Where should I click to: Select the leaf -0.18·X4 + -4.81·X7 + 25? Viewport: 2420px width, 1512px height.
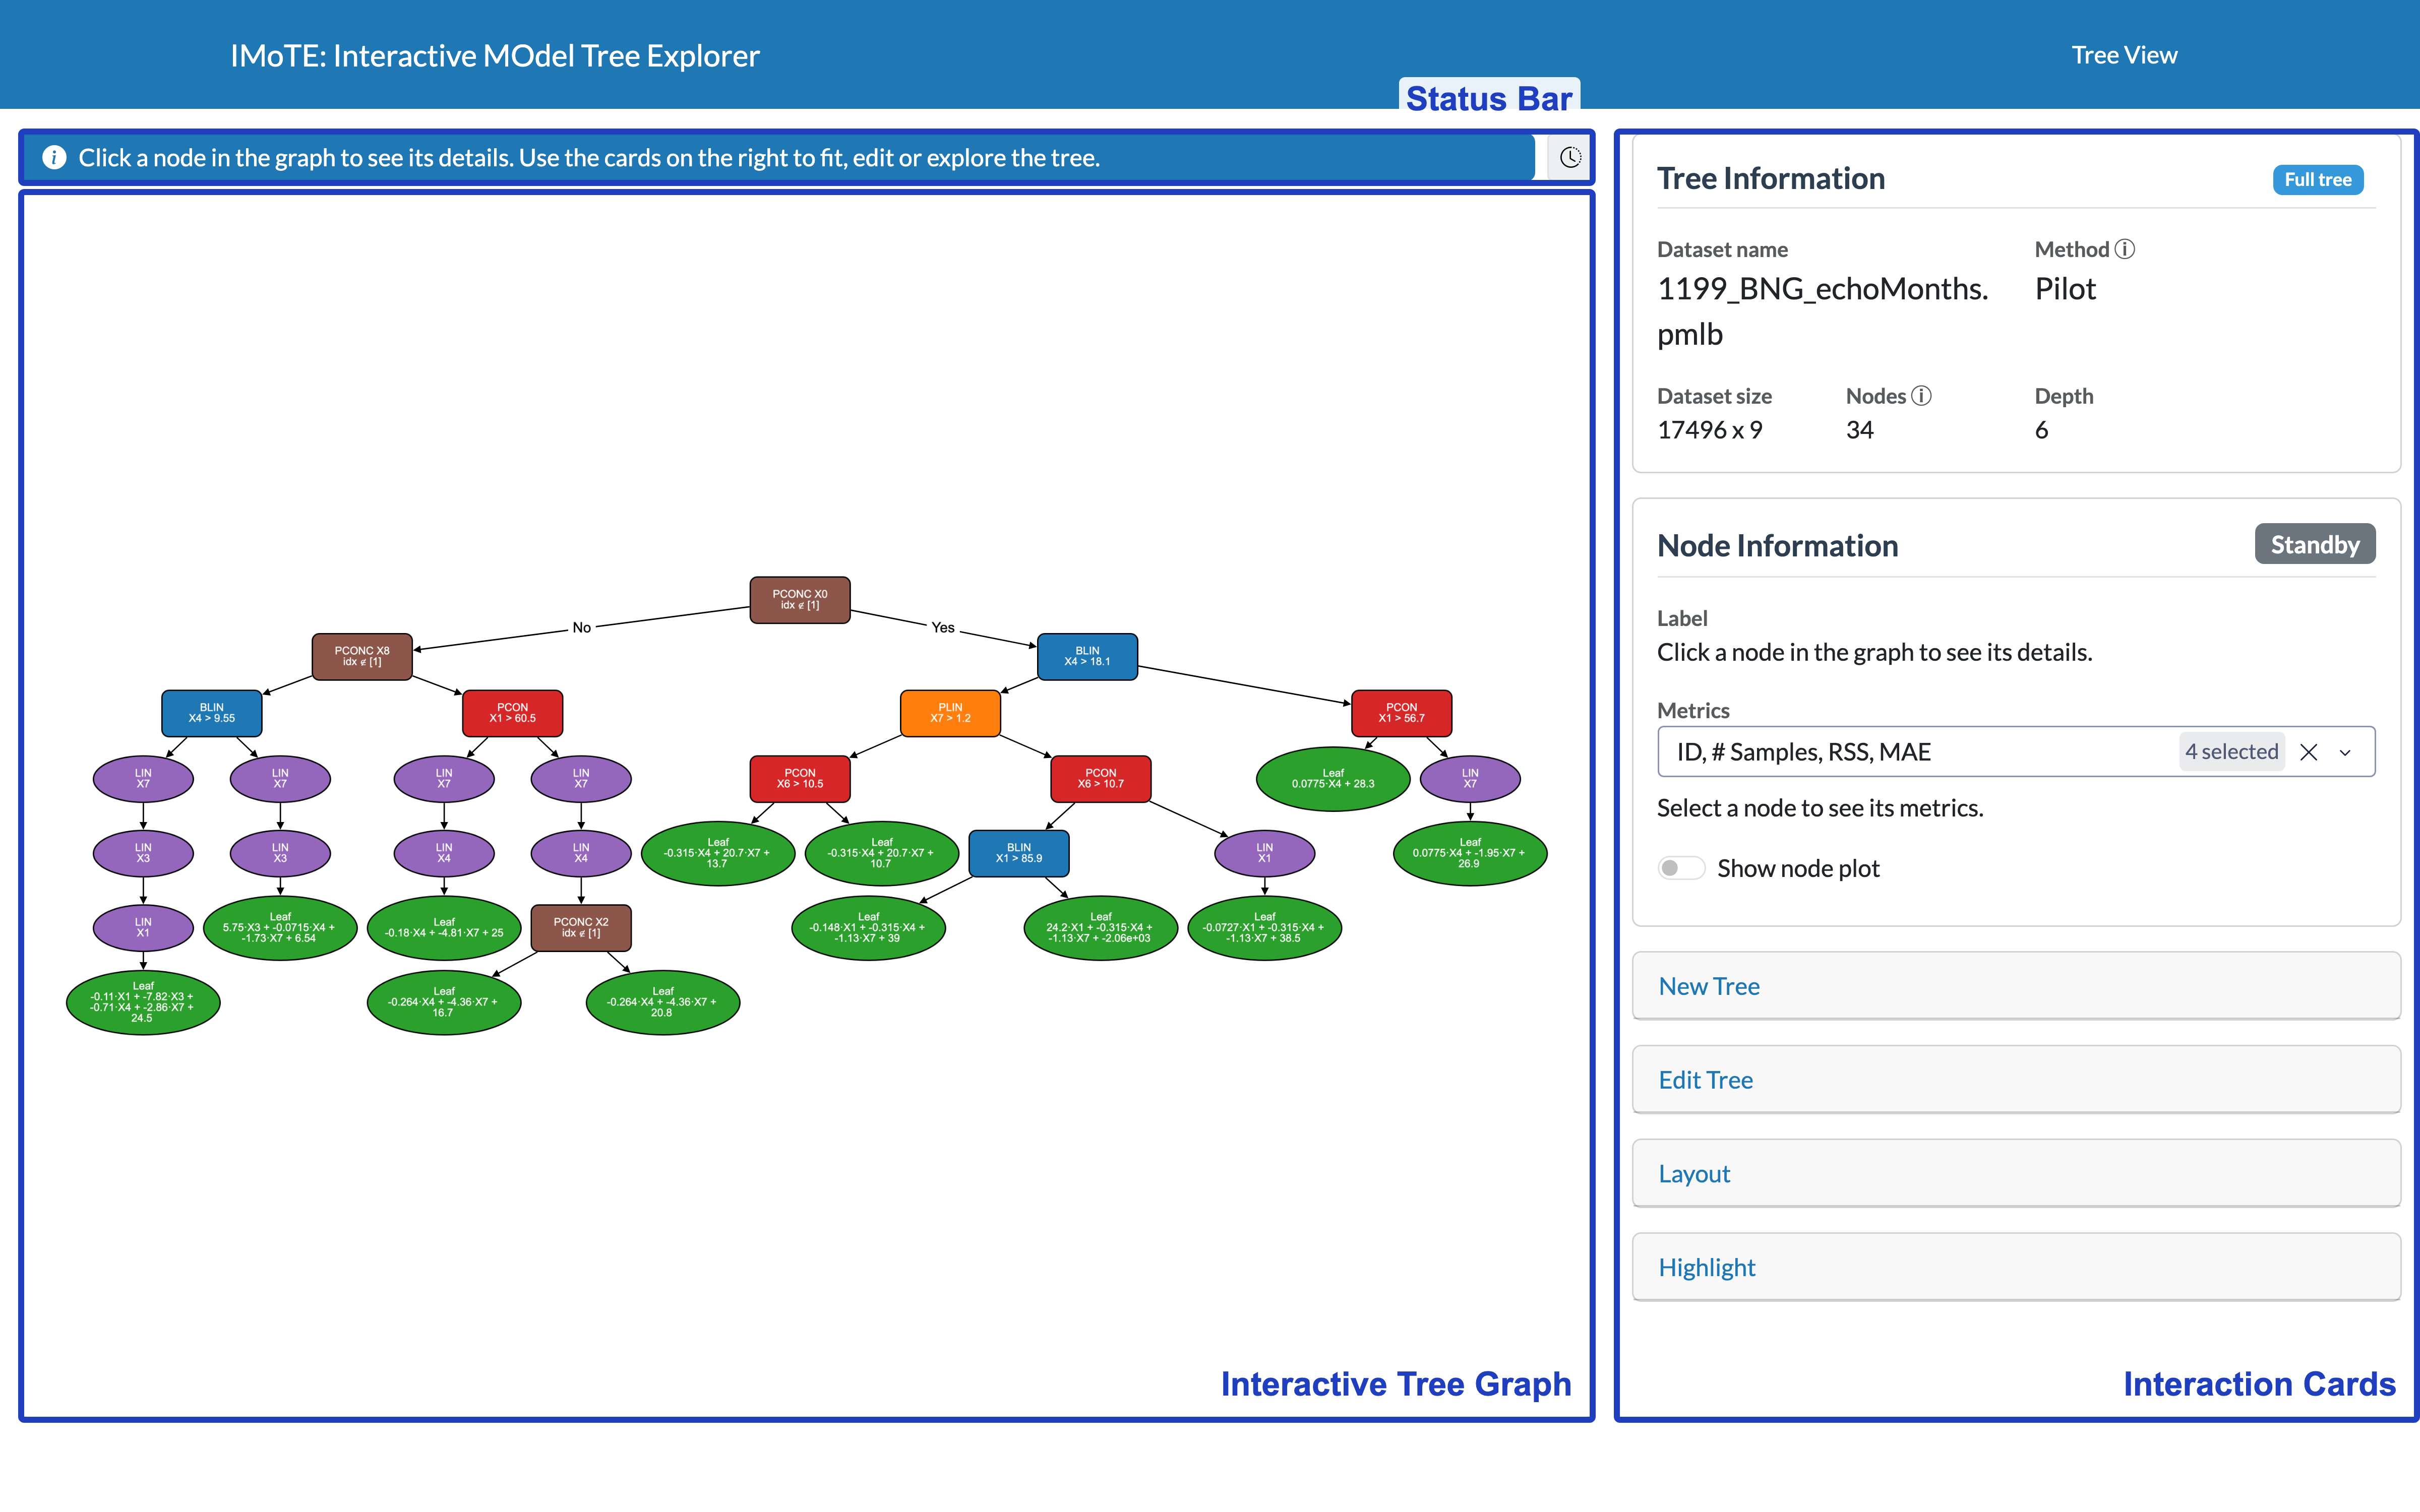coord(444,928)
